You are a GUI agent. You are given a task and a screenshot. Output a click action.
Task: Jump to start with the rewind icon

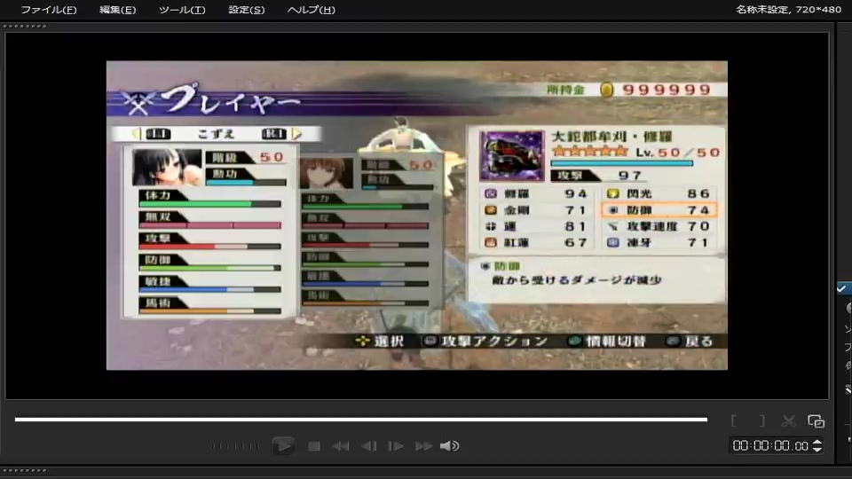pos(341,446)
